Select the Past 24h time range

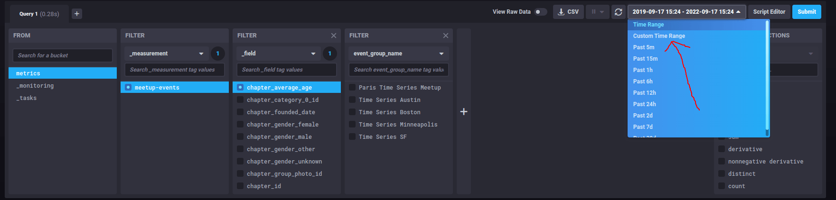(x=644, y=104)
